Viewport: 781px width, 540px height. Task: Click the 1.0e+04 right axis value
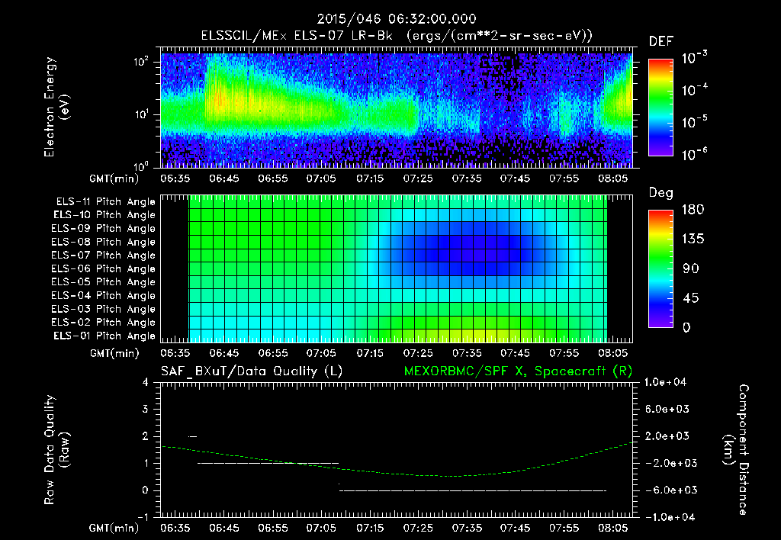tap(665, 383)
